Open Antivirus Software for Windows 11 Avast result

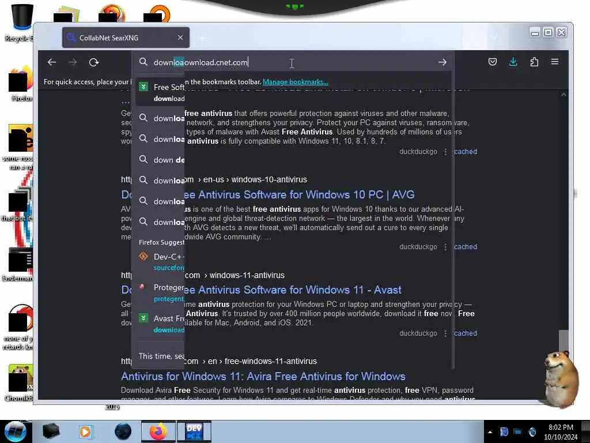click(x=261, y=290)
